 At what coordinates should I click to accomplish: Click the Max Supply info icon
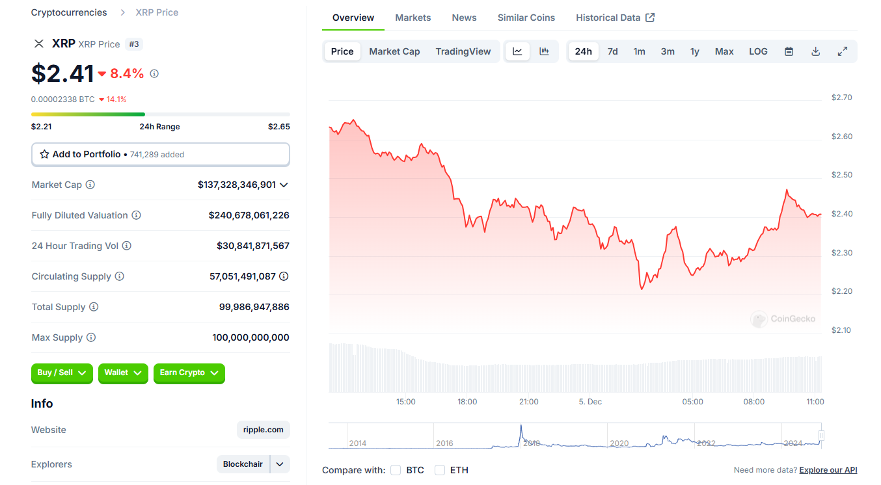coord(91,337)
